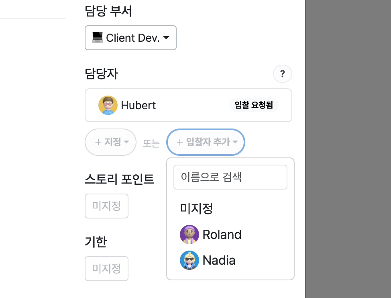Focus the 이름으로 검색 search field
Viewport: 391px width, 298px height.
click(x=230, y=177)
